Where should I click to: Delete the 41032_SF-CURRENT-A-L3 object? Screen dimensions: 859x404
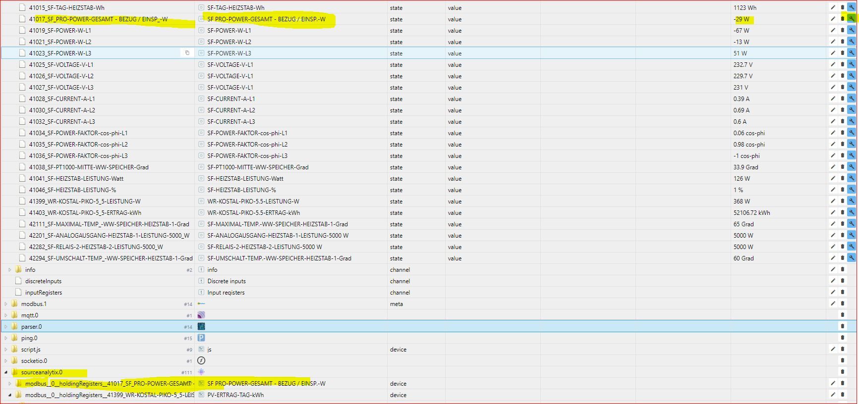pos(842,121)
